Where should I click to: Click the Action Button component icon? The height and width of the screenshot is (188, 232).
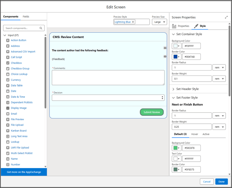(8, 41)
